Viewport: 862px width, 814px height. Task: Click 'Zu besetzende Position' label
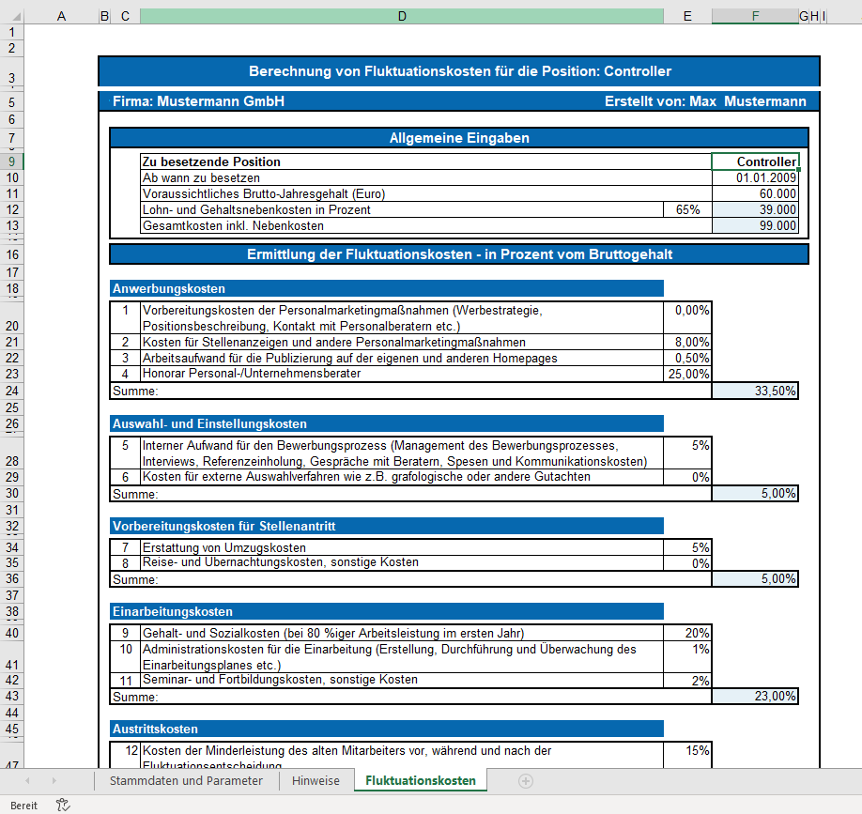click(211, 161)
